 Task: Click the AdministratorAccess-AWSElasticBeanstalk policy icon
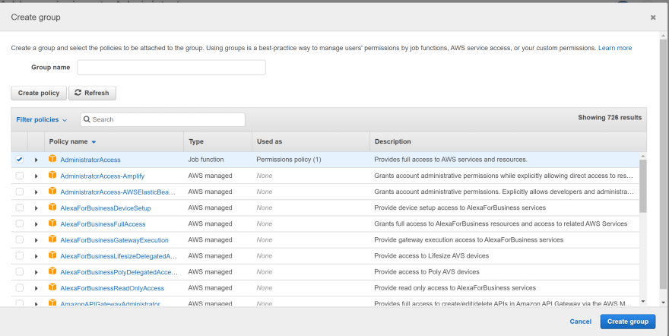52,191
